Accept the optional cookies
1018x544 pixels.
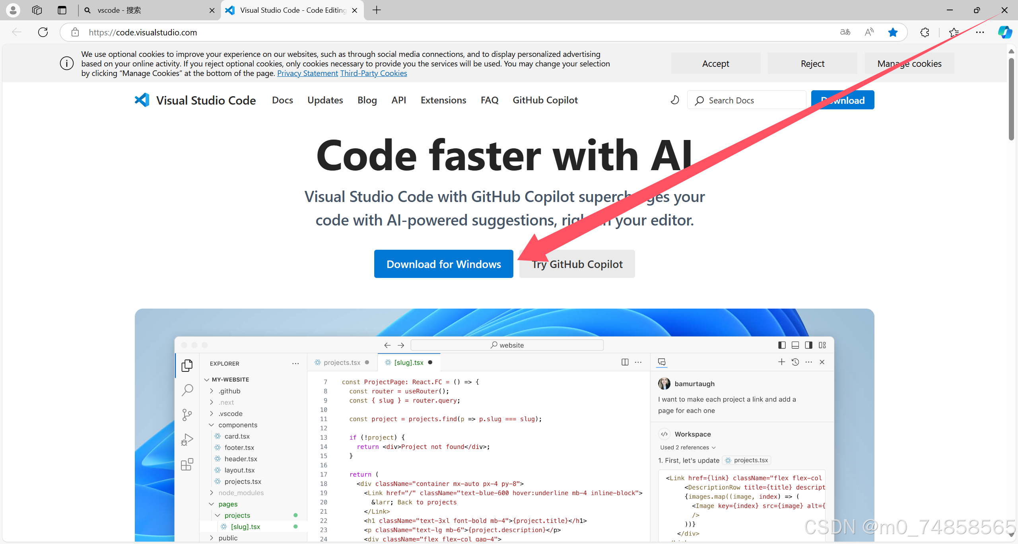[715, 63]
